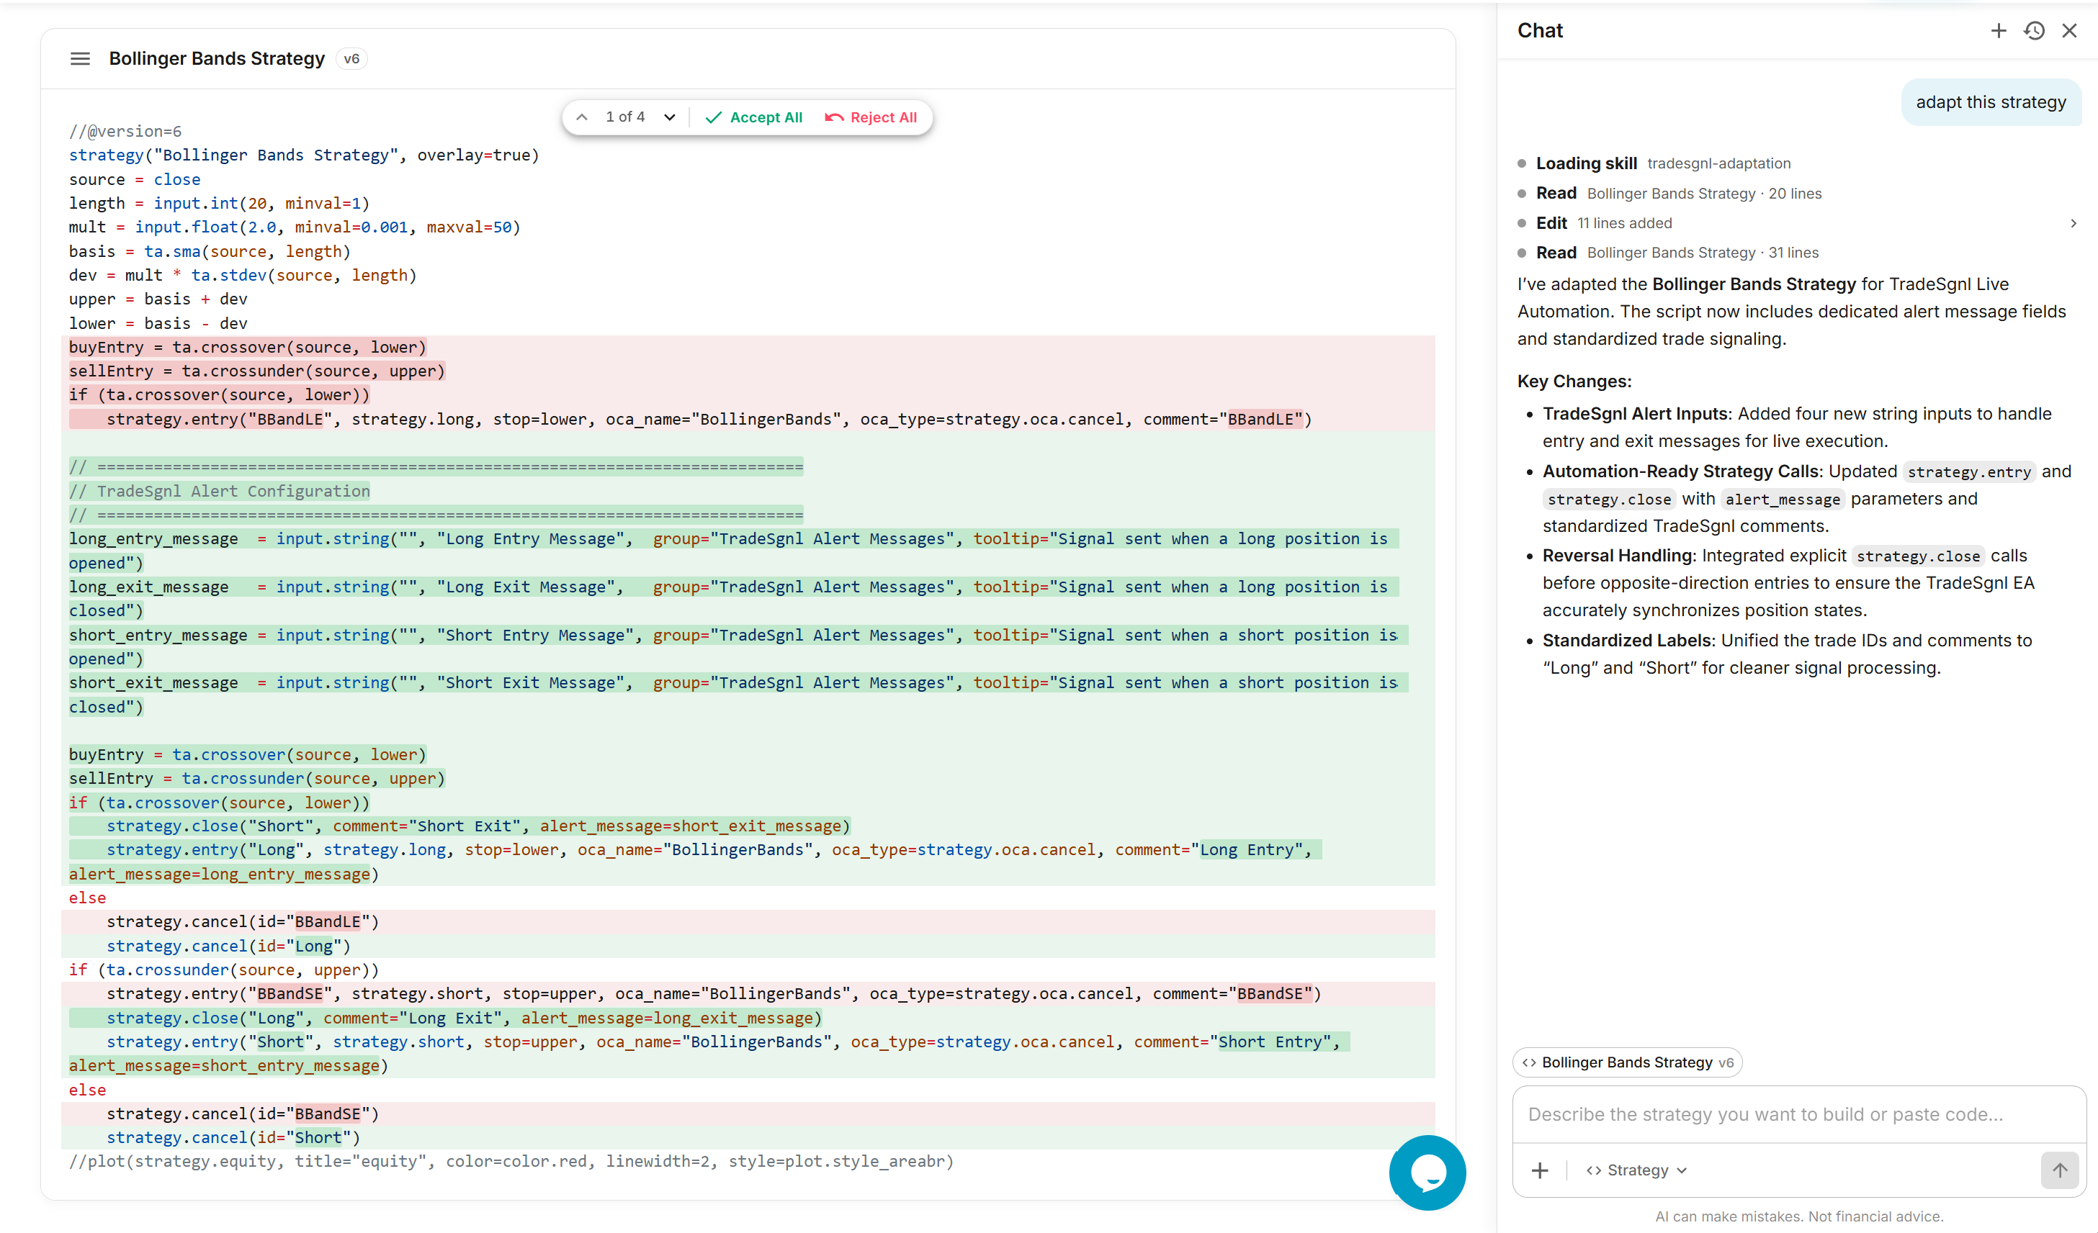Screen dimensions: 2098x1233
Task: Send message with the up-arrow button
Action: [x=2060, y=1170]
